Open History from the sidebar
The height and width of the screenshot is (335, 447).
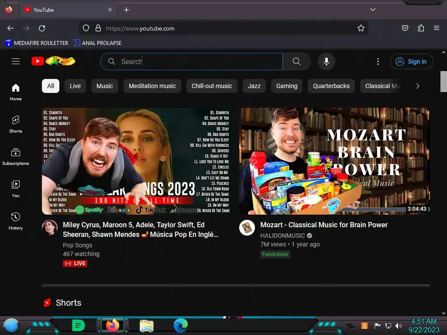(16, 221)
